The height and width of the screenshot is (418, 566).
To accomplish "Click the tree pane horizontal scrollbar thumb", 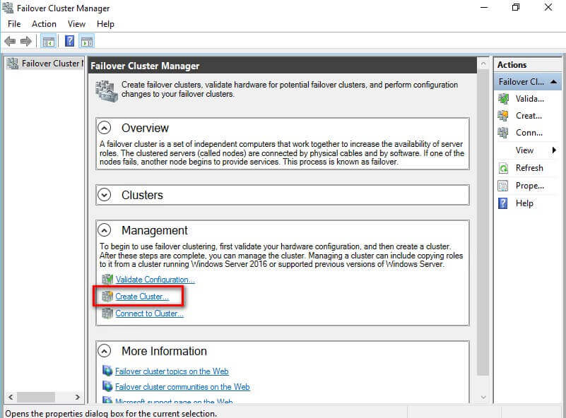I will point(36,397).
